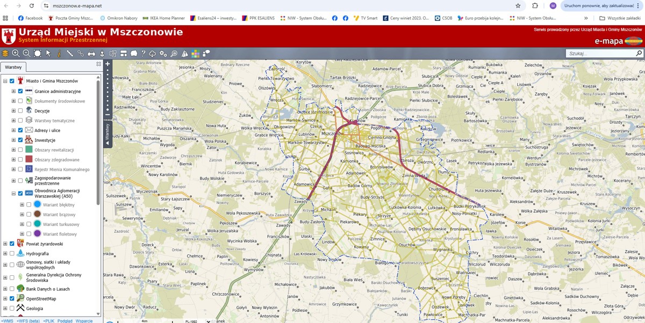
Task: Click the +WMS link
Action: (7, 321)
